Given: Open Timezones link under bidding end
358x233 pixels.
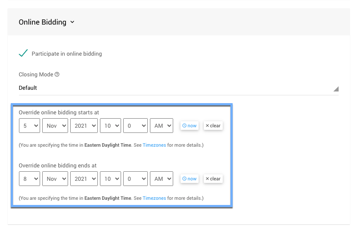Looking at the screenshot, I should 154,198.
